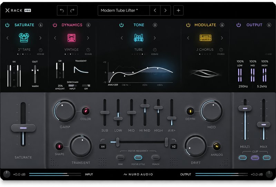The image size is (276, 187).
Task: Toggle the OUTPUT module power button
Action: [x=238, y=25]
